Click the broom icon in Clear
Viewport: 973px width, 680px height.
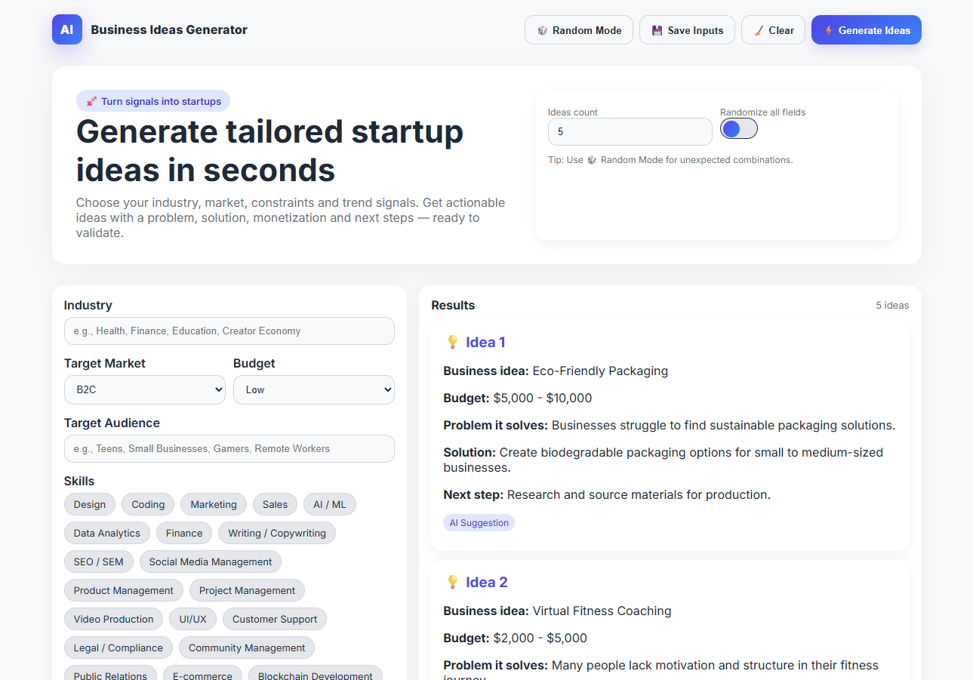pyautogui.click(x=759, y=31)
